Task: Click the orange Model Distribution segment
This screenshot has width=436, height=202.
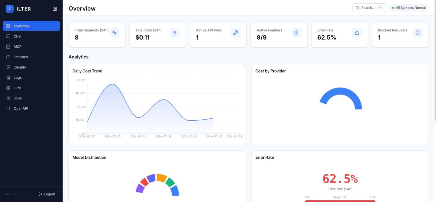Action: tap(162, 178)
